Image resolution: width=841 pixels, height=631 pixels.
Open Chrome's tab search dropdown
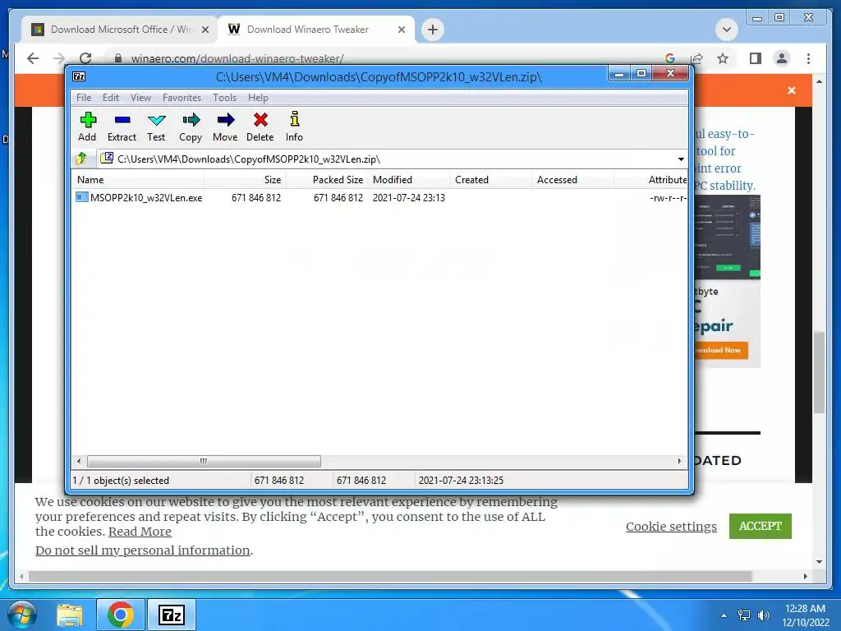coord(727,29)
